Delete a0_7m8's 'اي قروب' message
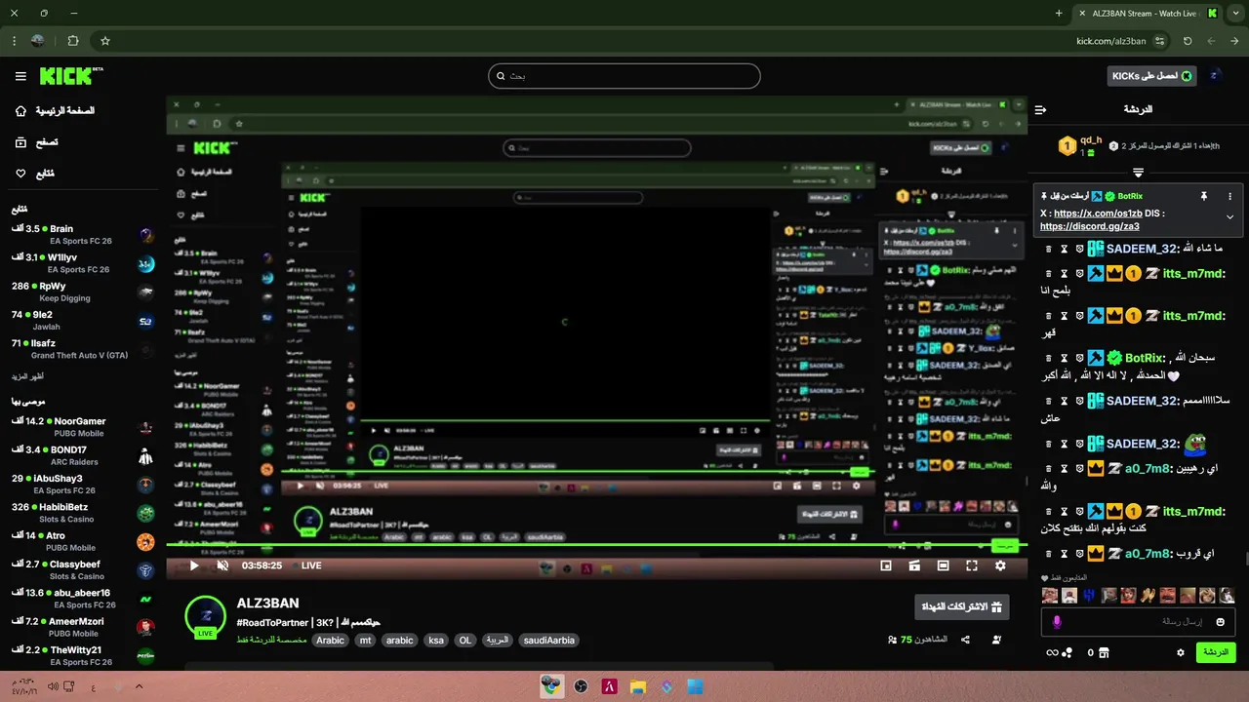The height and width of the screenshot is (702, 1249). click(x=1049, y=554)
